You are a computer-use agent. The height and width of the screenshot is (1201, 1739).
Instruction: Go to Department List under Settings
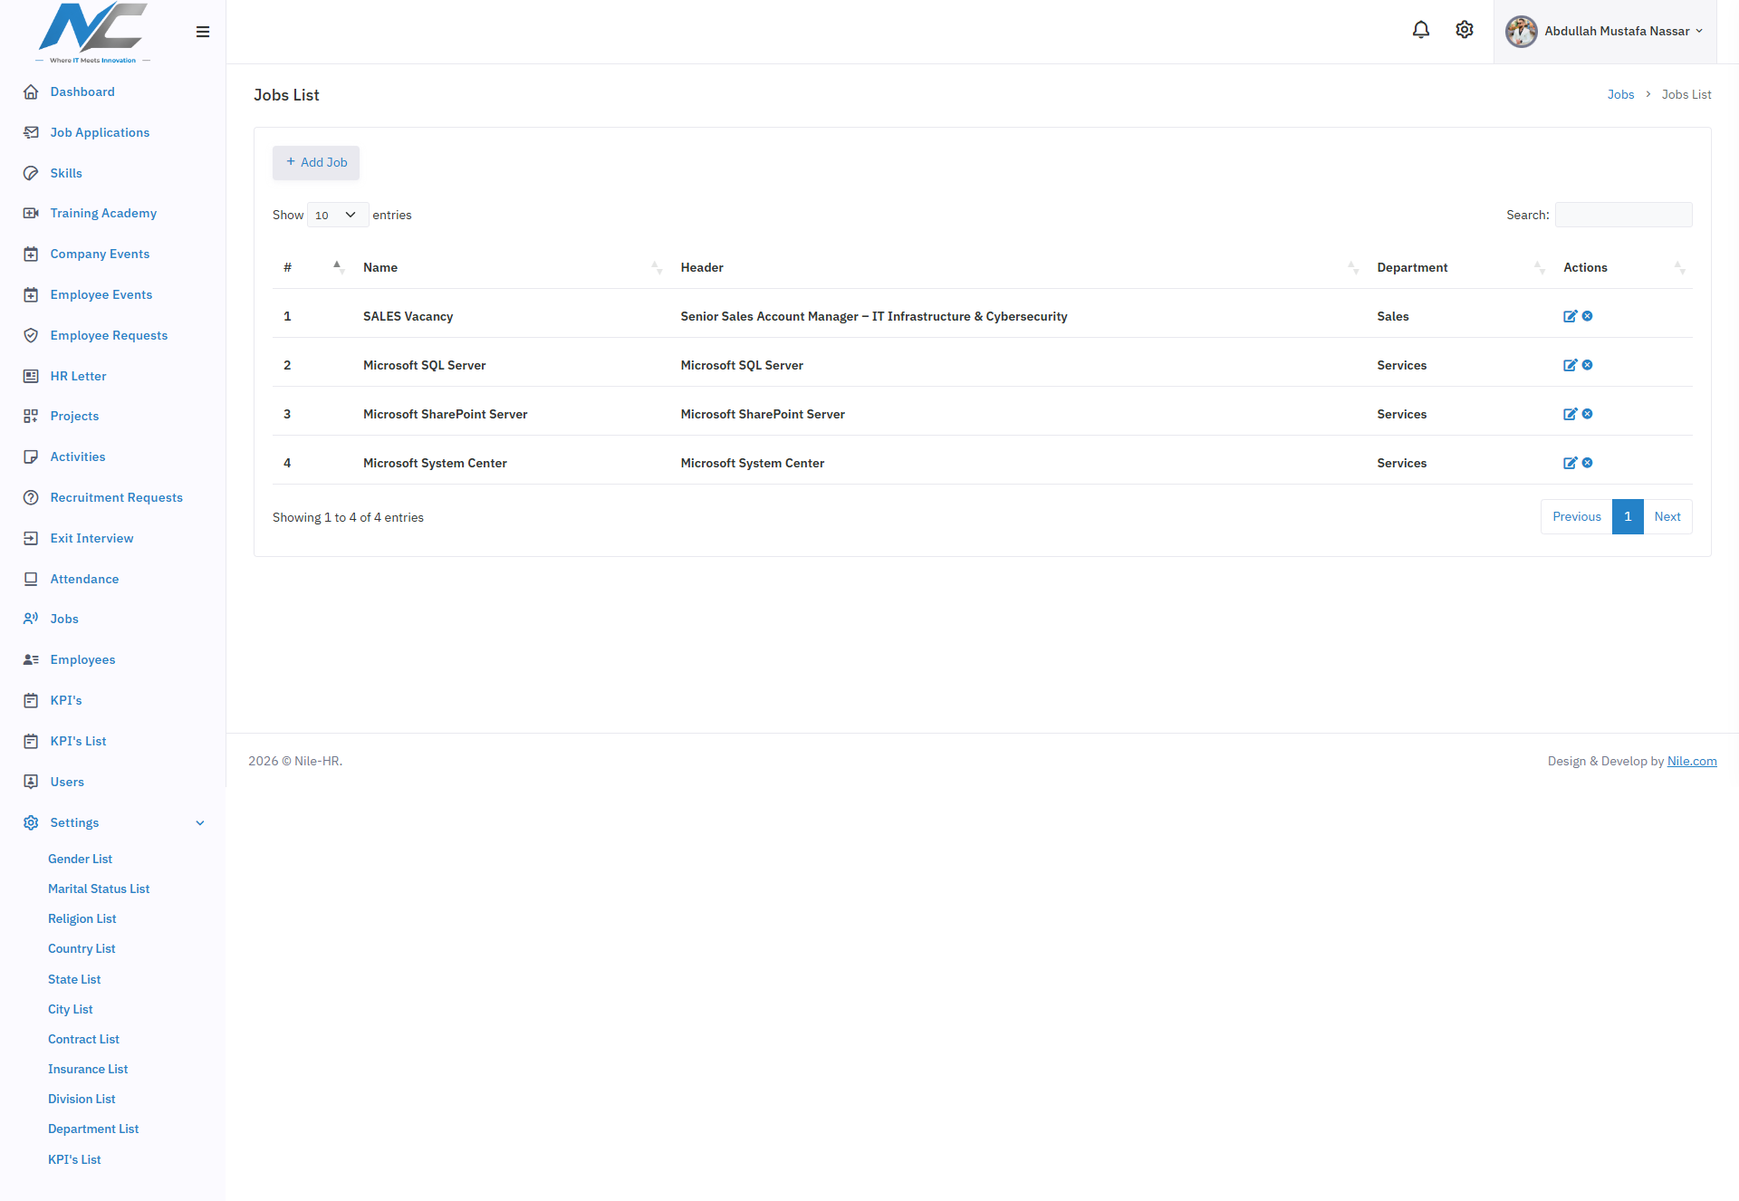[93, 1129]
